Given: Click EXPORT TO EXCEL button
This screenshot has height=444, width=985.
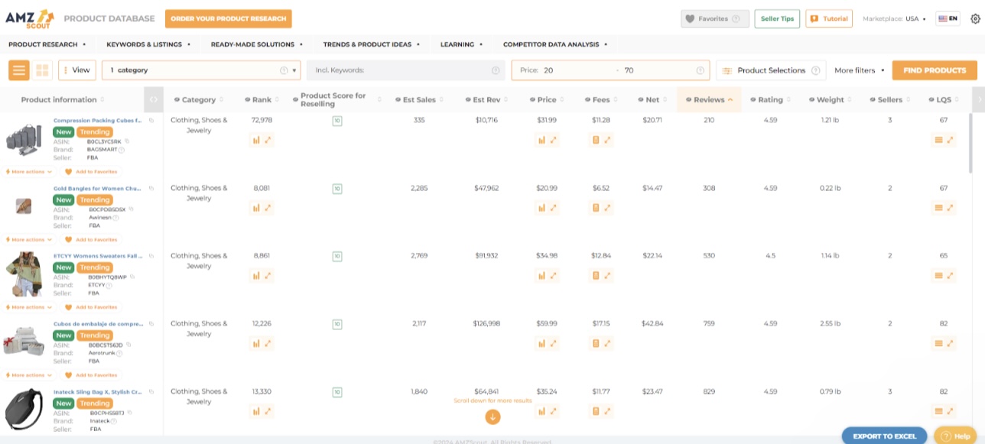Looking at the screenshot, I should 885,436.
